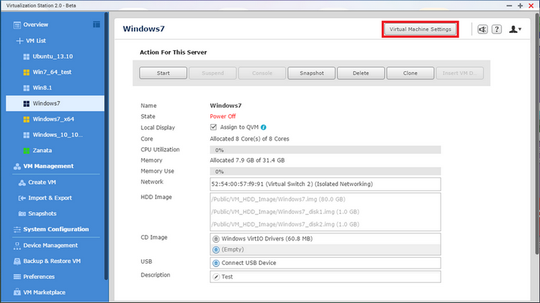Uncheck the Assign to QVM checkbox

click(x=214, y=127)
